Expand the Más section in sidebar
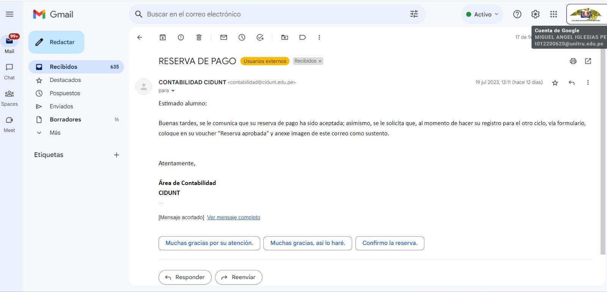 (55, 133)
